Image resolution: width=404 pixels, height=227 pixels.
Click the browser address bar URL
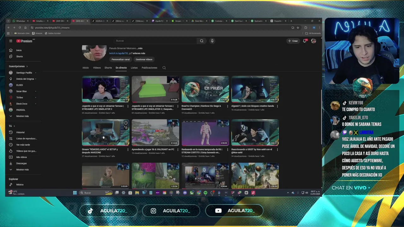pos(52,28)
